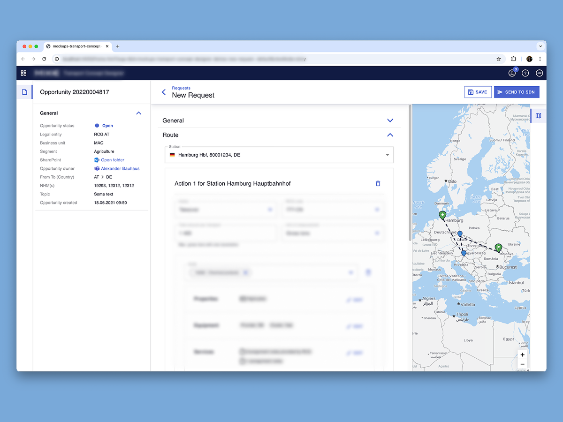Expand the General request section chevron
Image resolution: width=563 pixels, height=422 pixels.
[x=390, y=121]
